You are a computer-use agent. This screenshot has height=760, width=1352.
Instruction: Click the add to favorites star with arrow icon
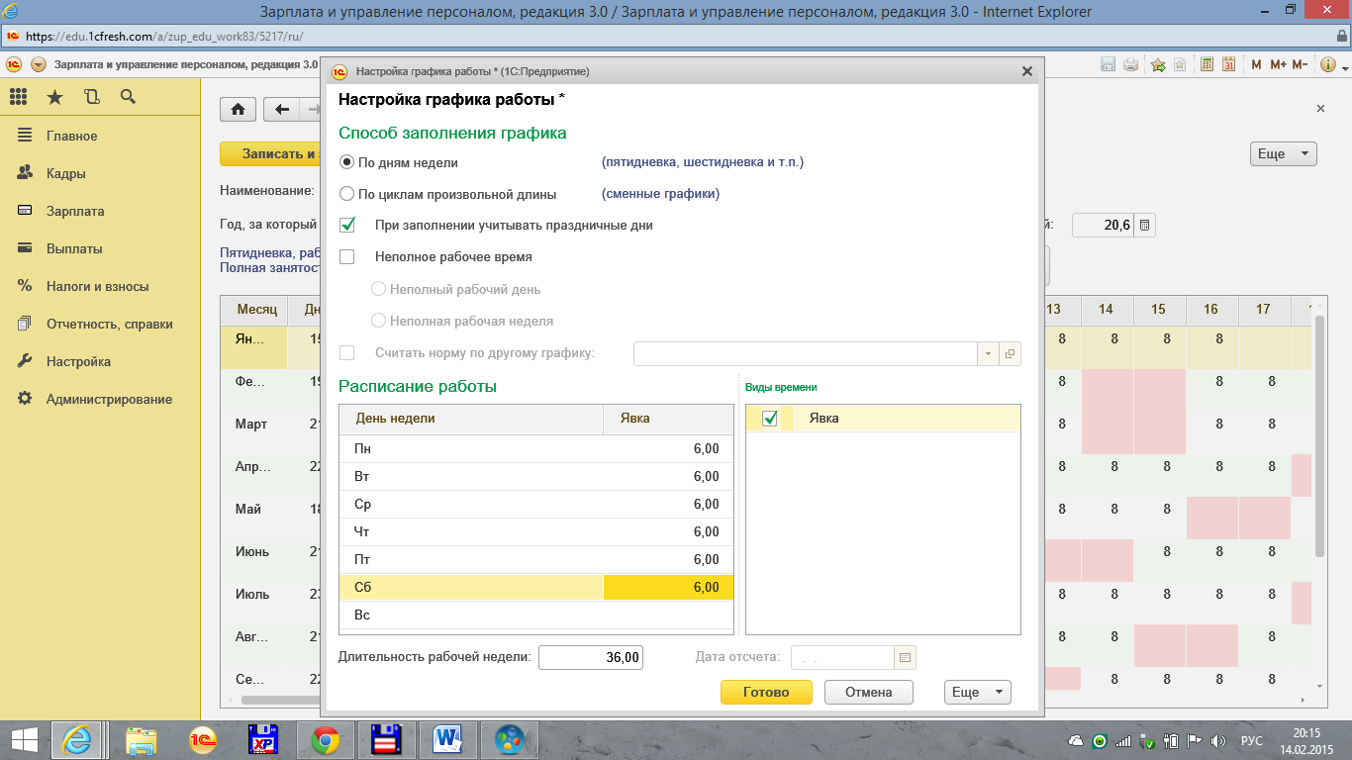(x=1158, y=64)
